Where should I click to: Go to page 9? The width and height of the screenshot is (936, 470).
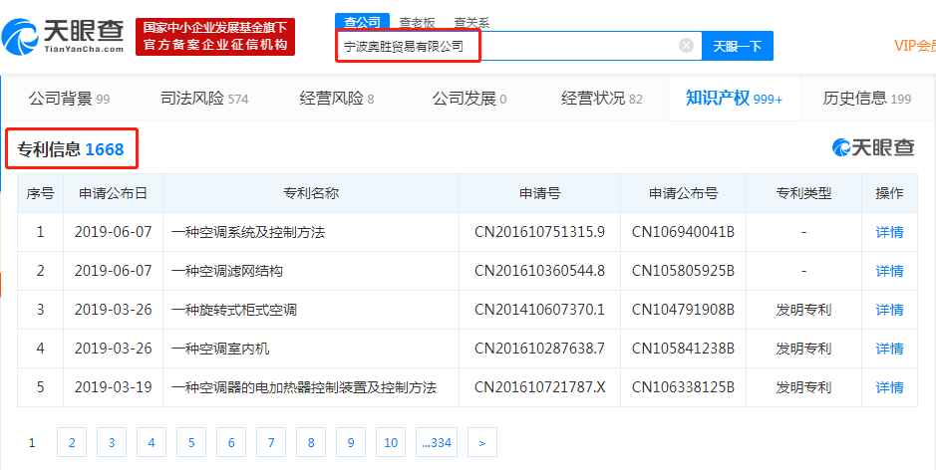351,442
